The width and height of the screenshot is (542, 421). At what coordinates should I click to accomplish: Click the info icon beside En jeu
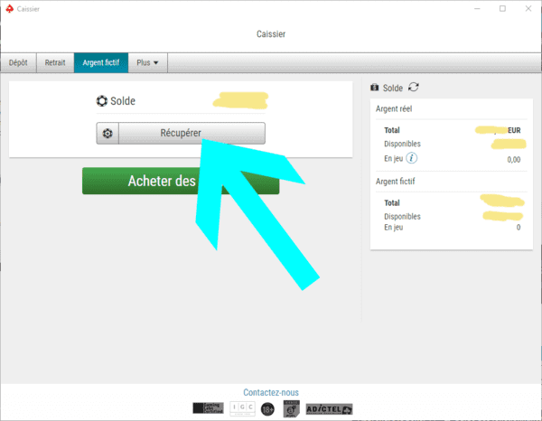coord(411,158)
